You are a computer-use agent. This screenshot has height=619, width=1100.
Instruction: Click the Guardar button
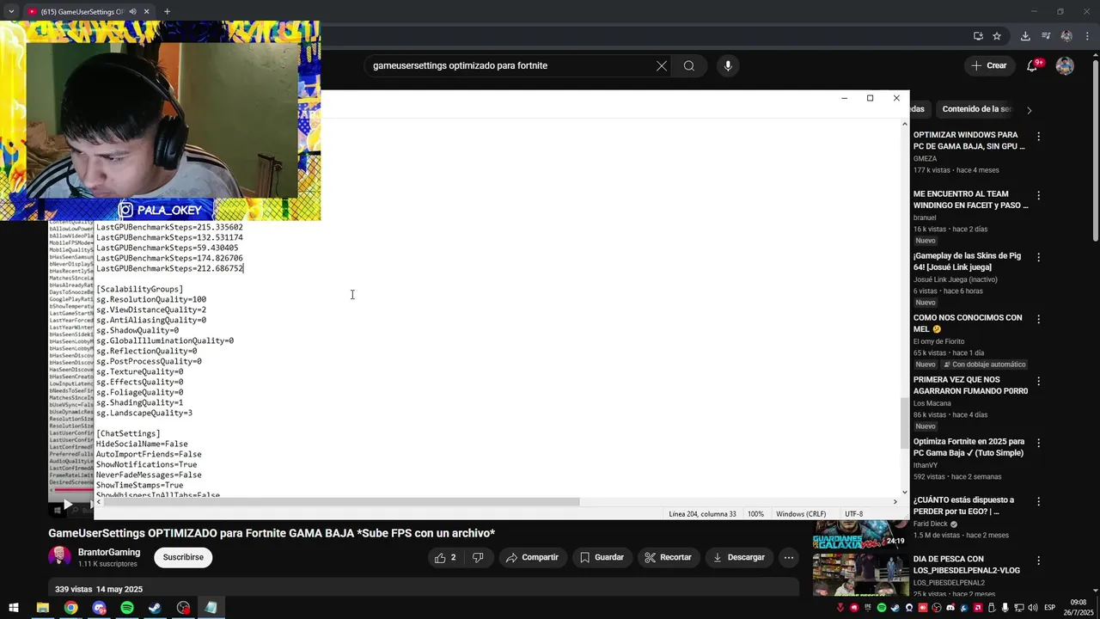(602, 557)
